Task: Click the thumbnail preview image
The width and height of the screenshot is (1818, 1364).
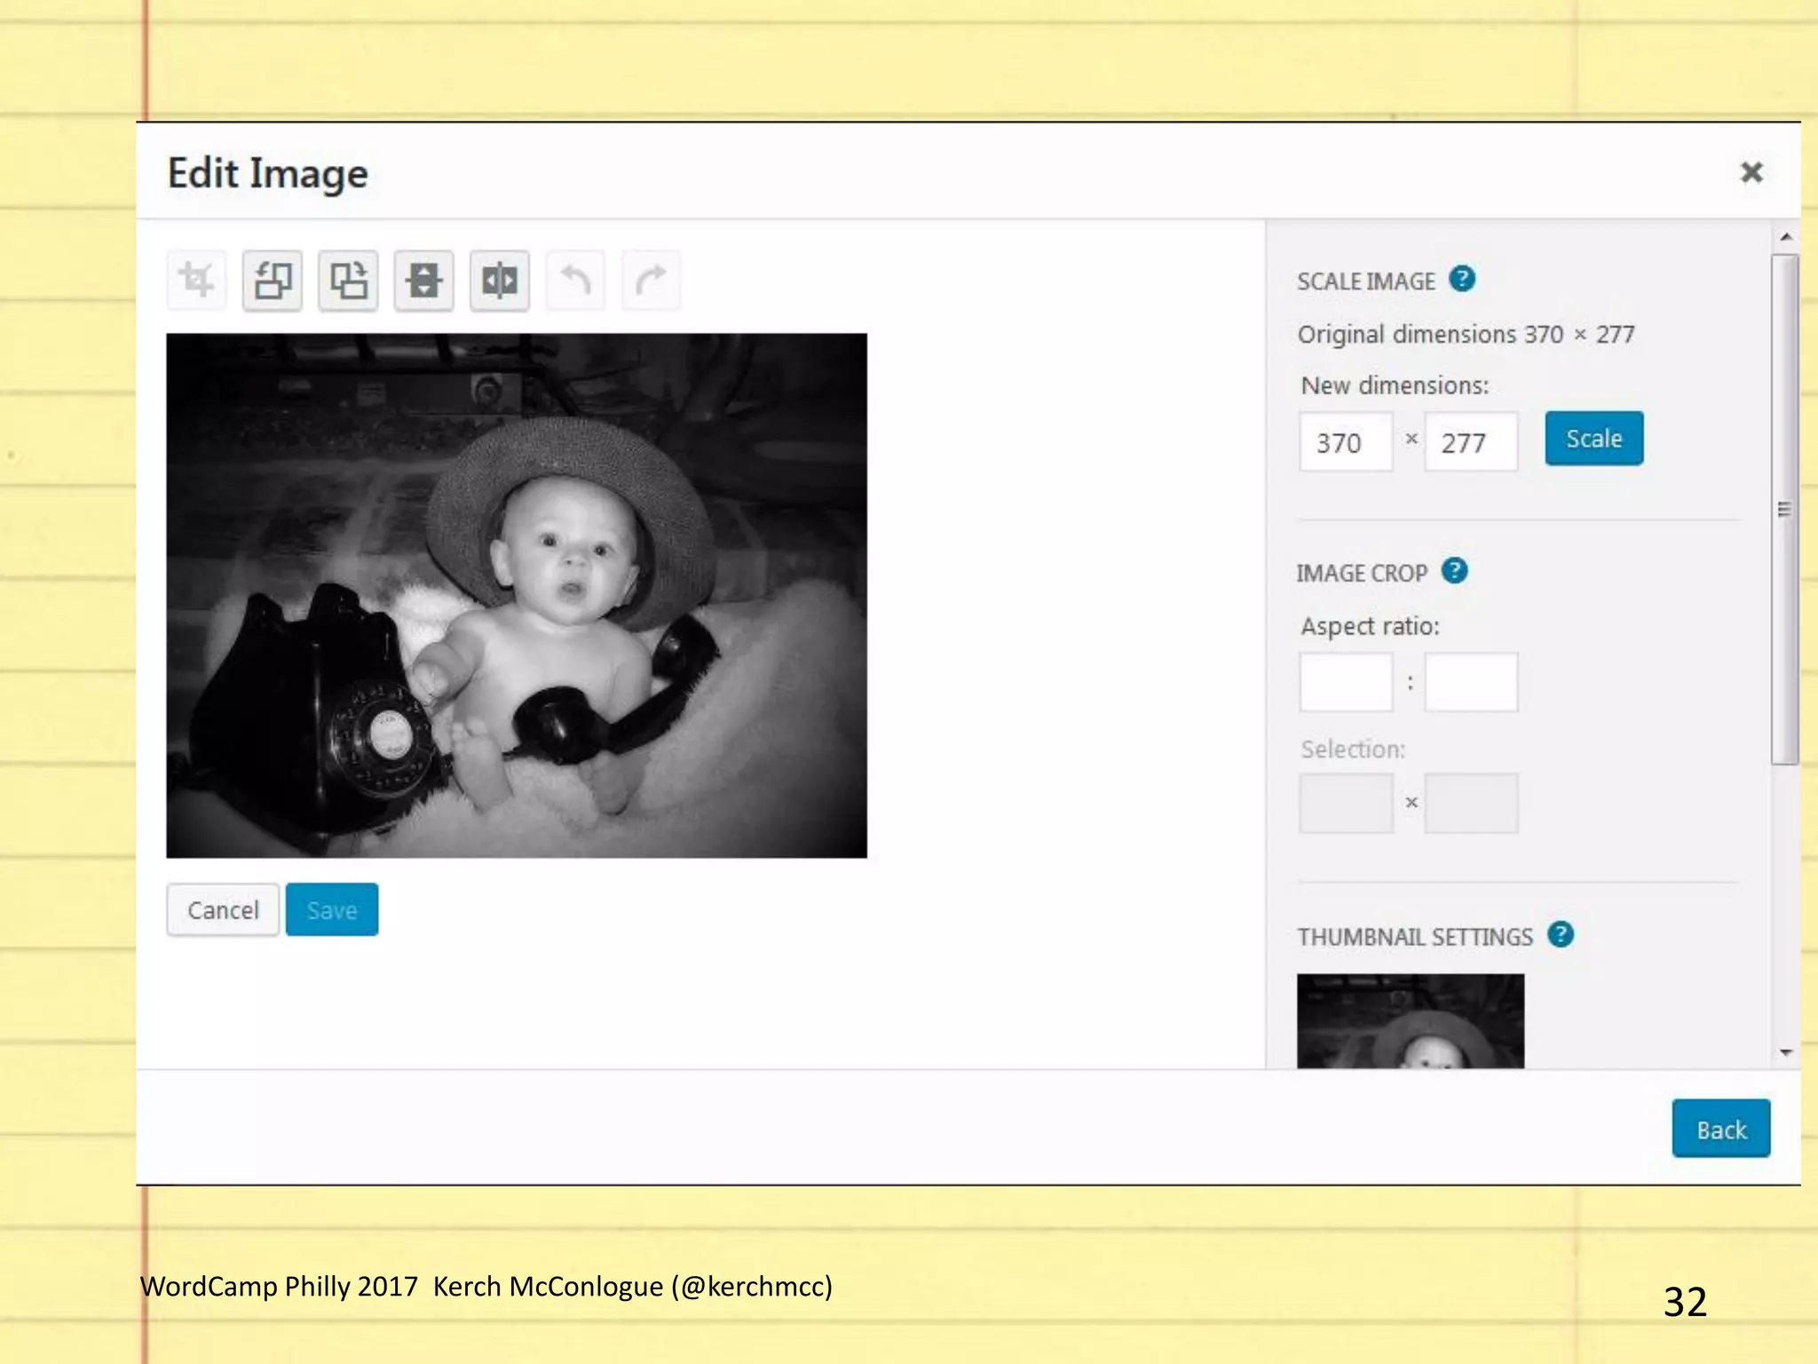Action: coord(1410,1021)
